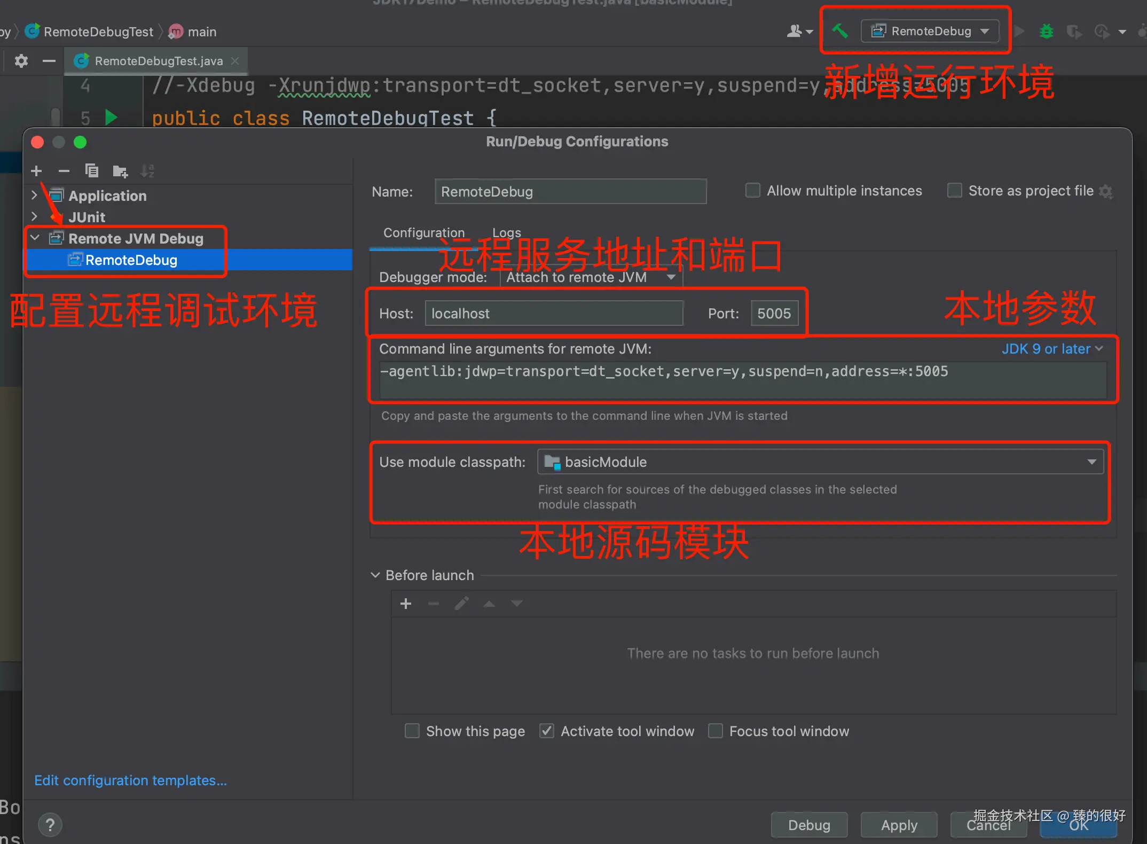Start Debug with the green bug icon
The height and width of the screenshot is (844, 1147).
click(1046, 31)
